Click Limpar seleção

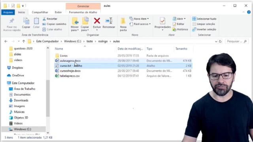click(x=204, y=24)
